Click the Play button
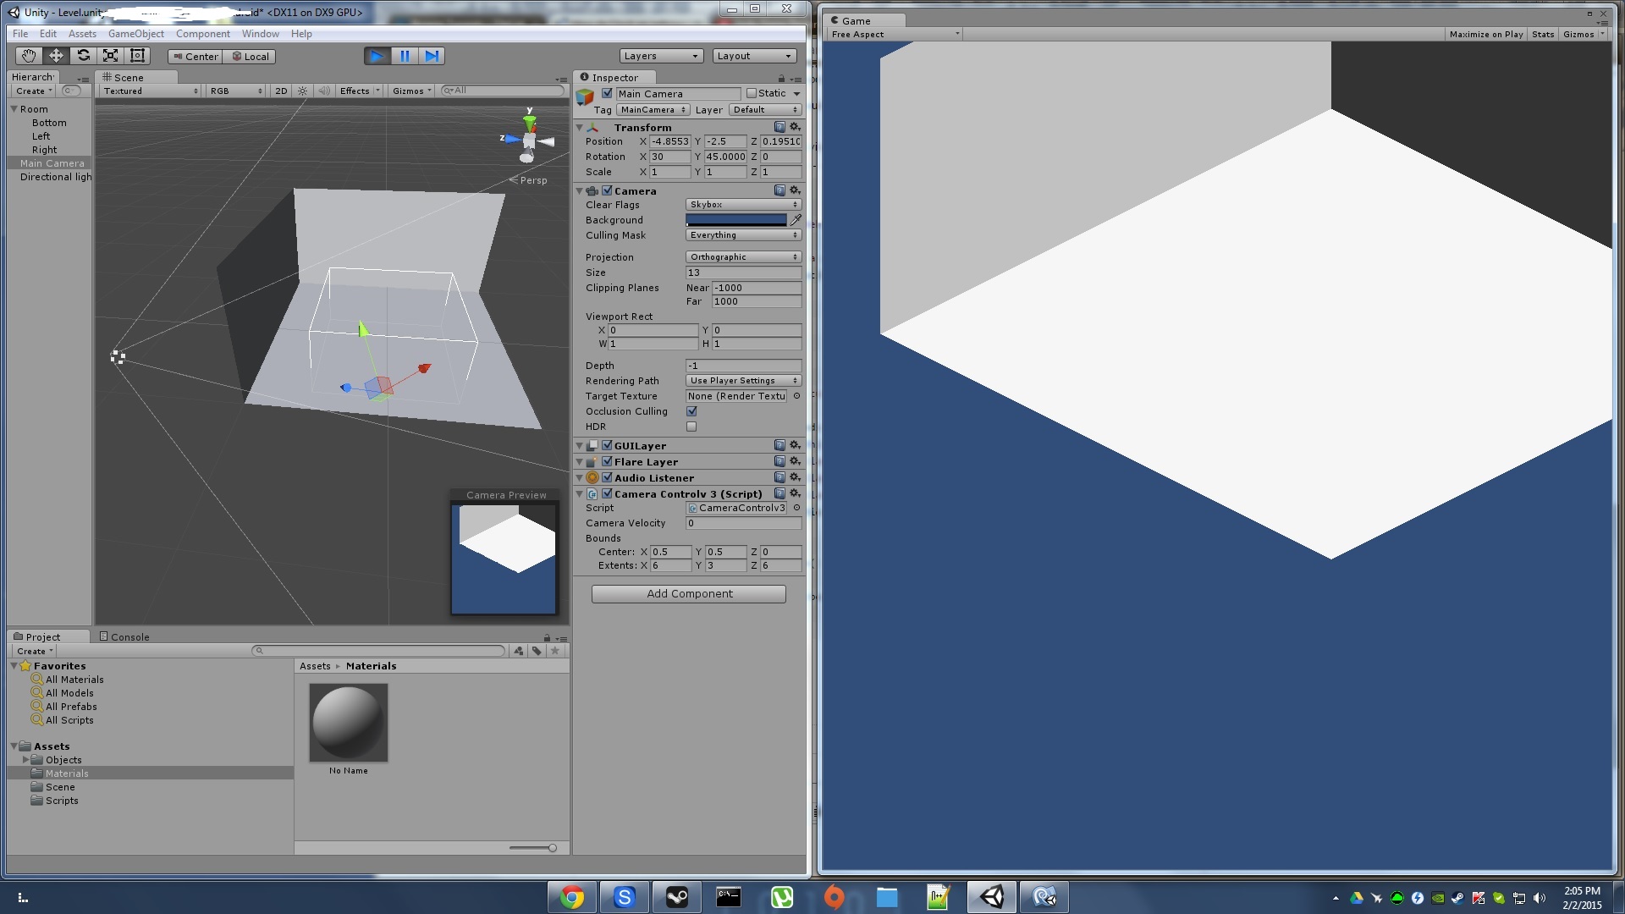1625x914 pixels. click(377, 56)
